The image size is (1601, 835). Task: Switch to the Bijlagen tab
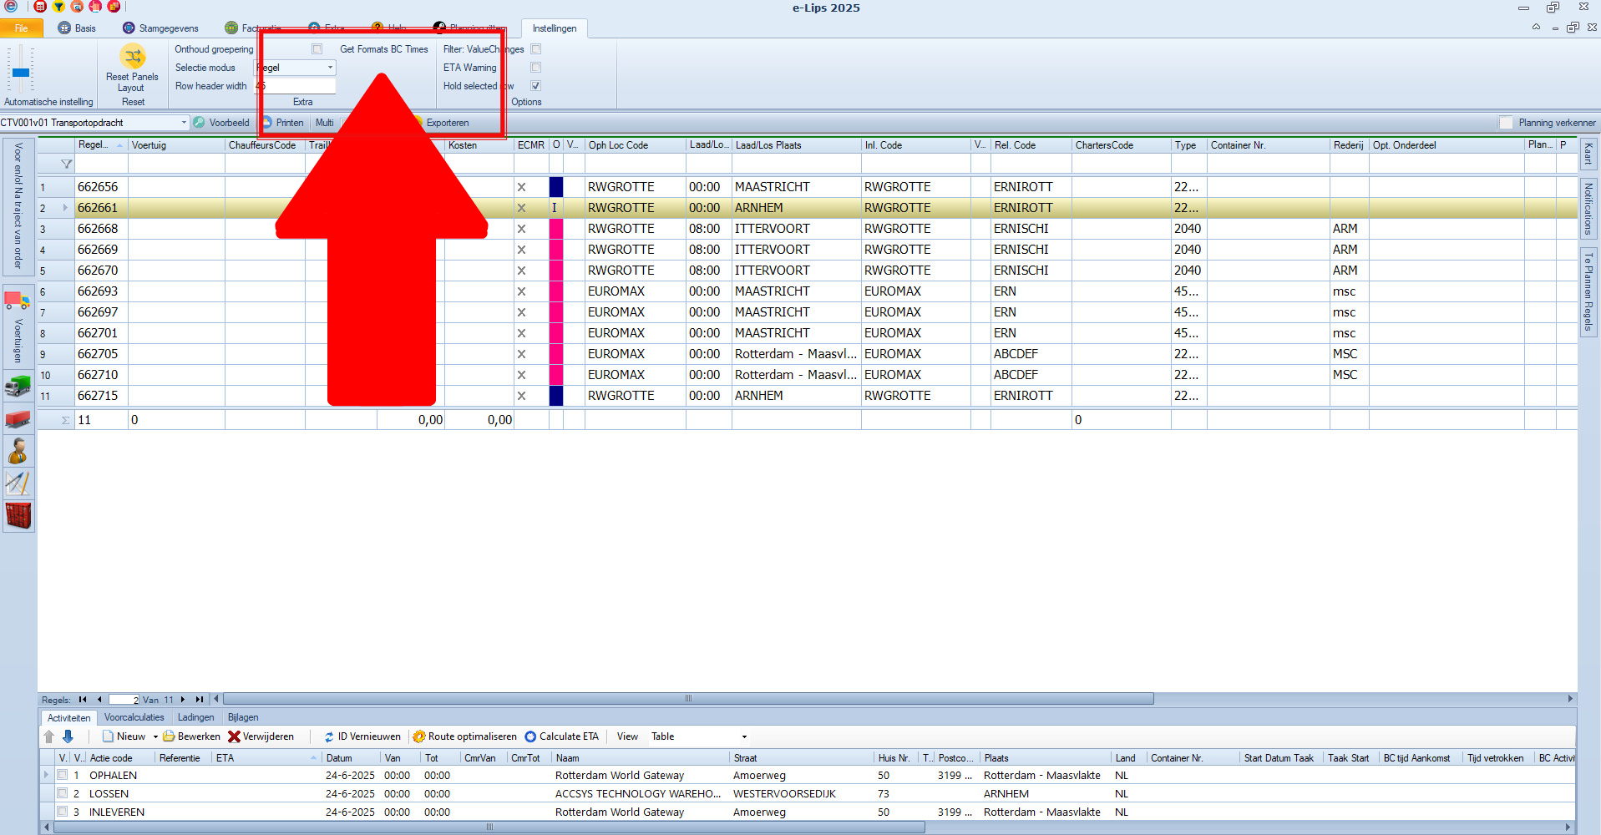pyautogui.click(x=243, y=717)
